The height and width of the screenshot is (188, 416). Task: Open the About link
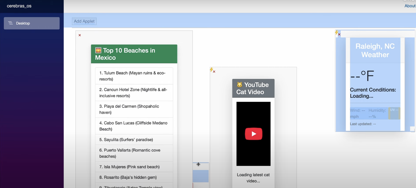point(410,6)
